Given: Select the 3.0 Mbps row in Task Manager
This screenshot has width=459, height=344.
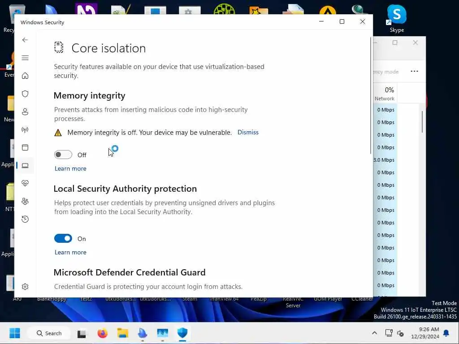Looking at the screenshot, I should click(x=385, y=160).
